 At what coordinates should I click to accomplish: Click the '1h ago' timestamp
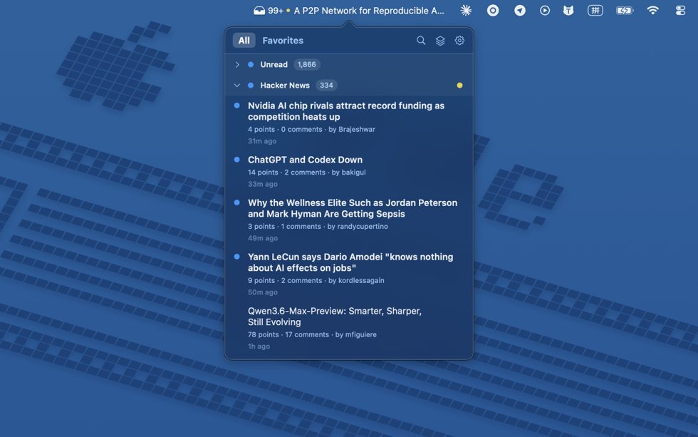(x=259, y=346)
